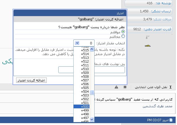This screenshot has height=125, width=177.
Task: Select the +503 option
Action: pyautogui.click(x=81, y=95)
